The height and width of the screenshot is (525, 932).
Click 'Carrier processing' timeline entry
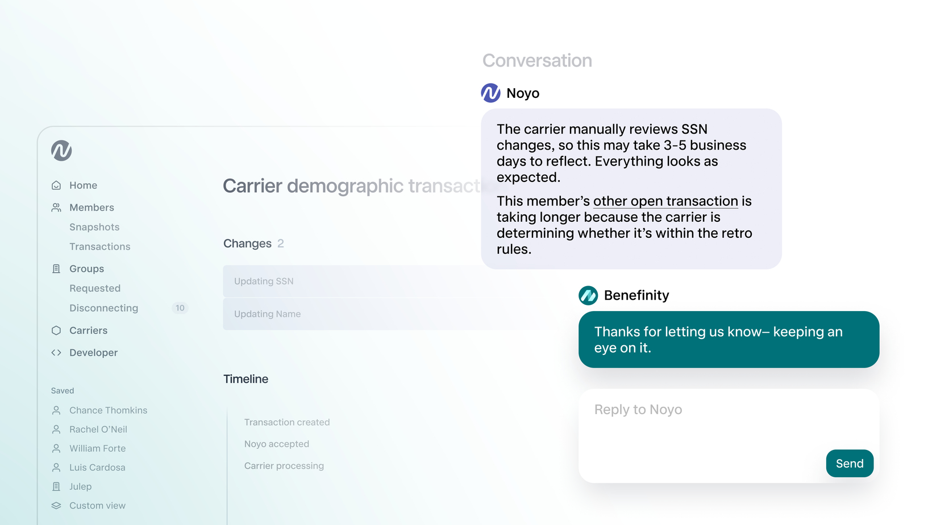(284, 466)
